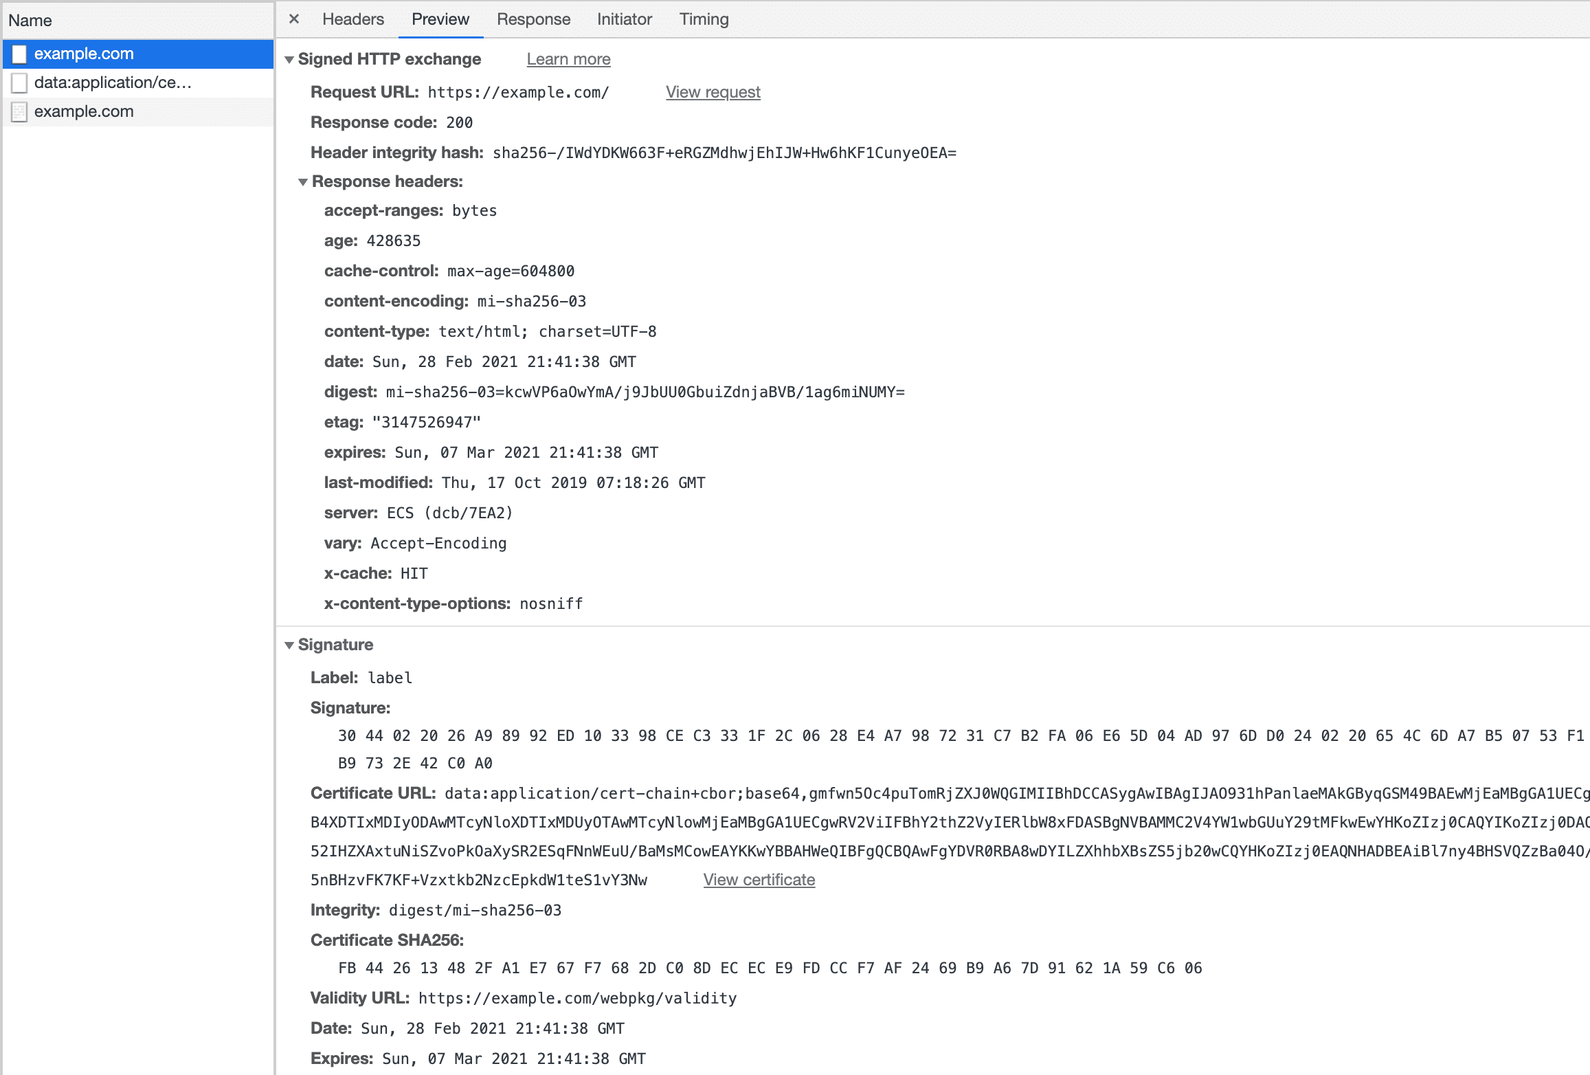Open the Initiator tab
The width and height of the screenshot is (1590, 1075).
(x=623, y=18)
